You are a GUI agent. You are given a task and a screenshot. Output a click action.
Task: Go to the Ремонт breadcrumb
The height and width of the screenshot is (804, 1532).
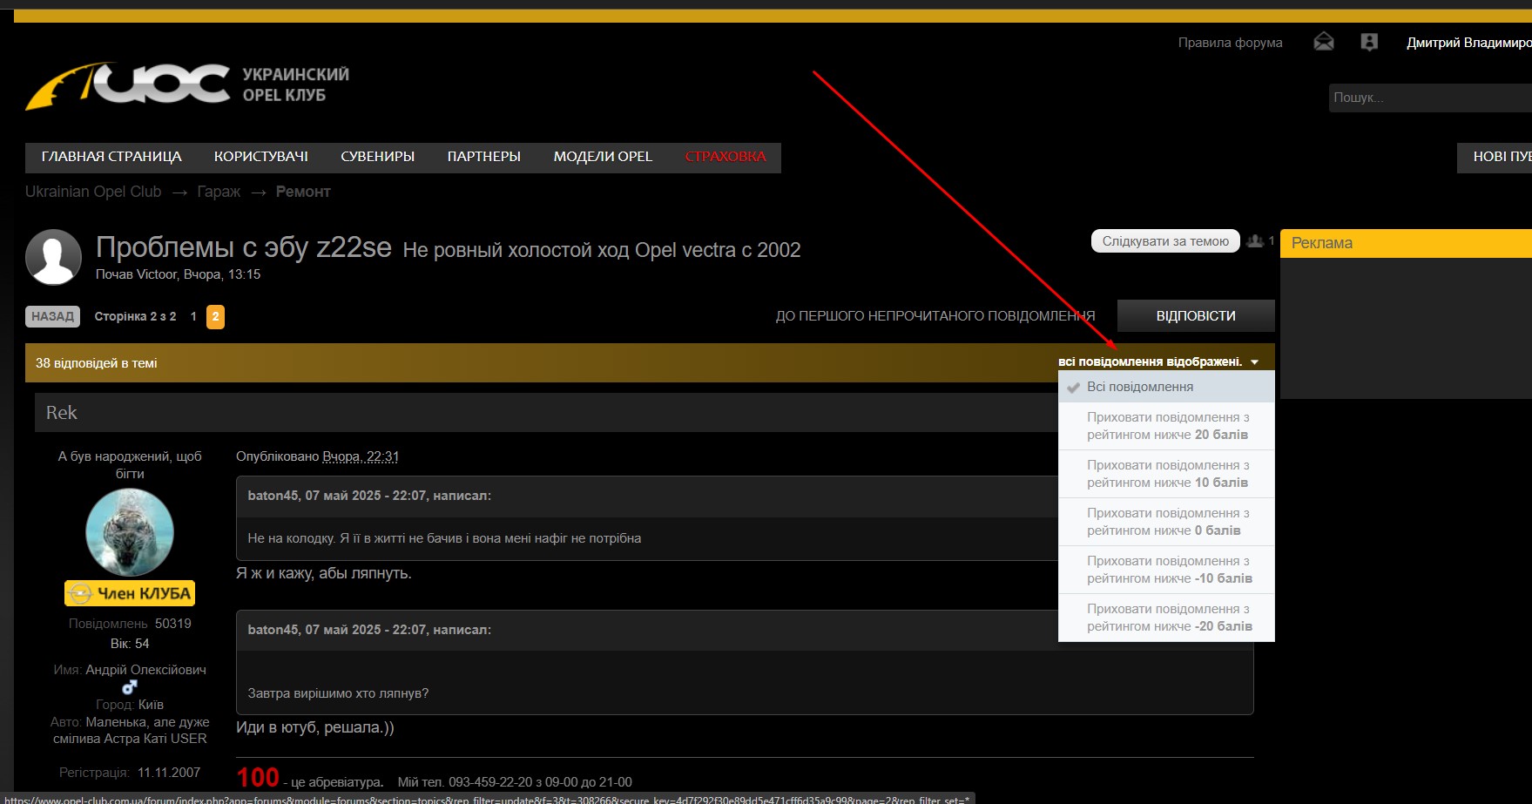[x=303, y=192]
